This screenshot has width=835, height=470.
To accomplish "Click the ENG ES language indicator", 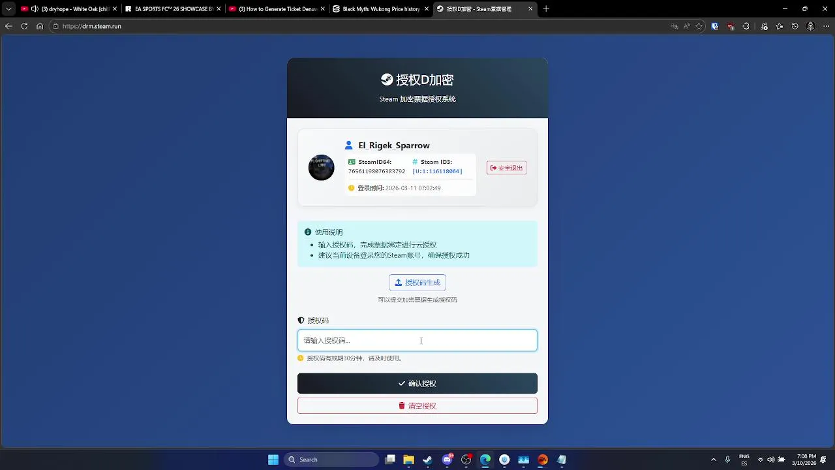I will coord(744,460).
